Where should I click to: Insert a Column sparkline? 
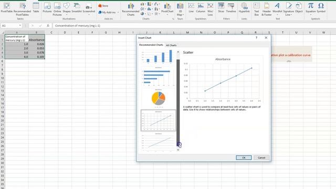point(201,8)
